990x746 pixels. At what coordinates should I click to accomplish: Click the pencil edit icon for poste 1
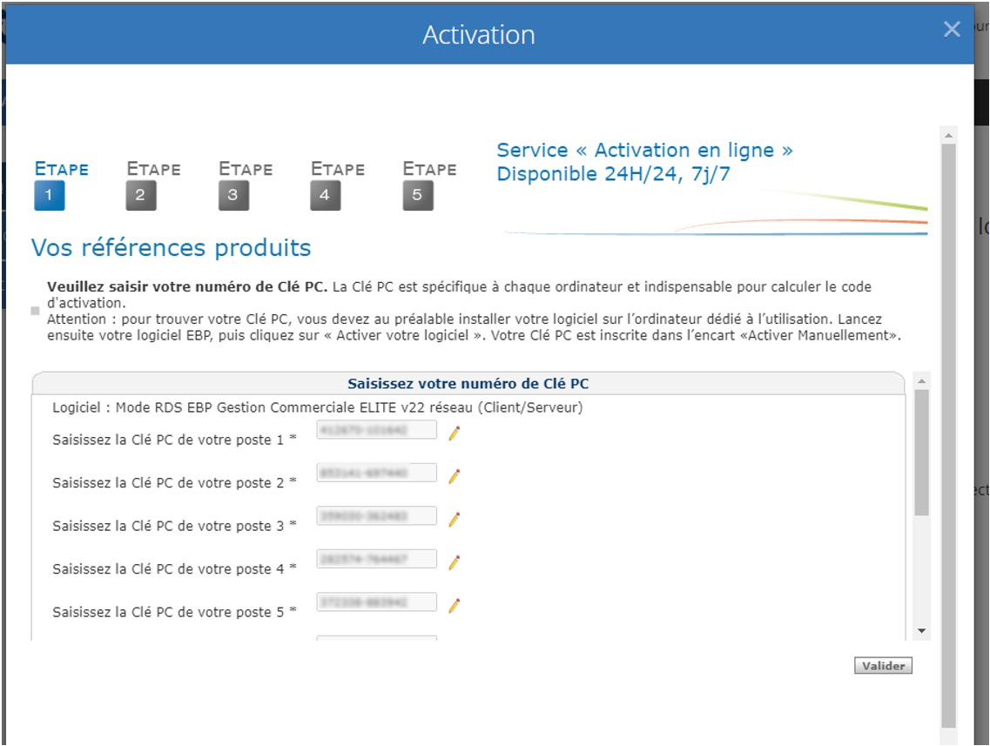pos(454,433)
